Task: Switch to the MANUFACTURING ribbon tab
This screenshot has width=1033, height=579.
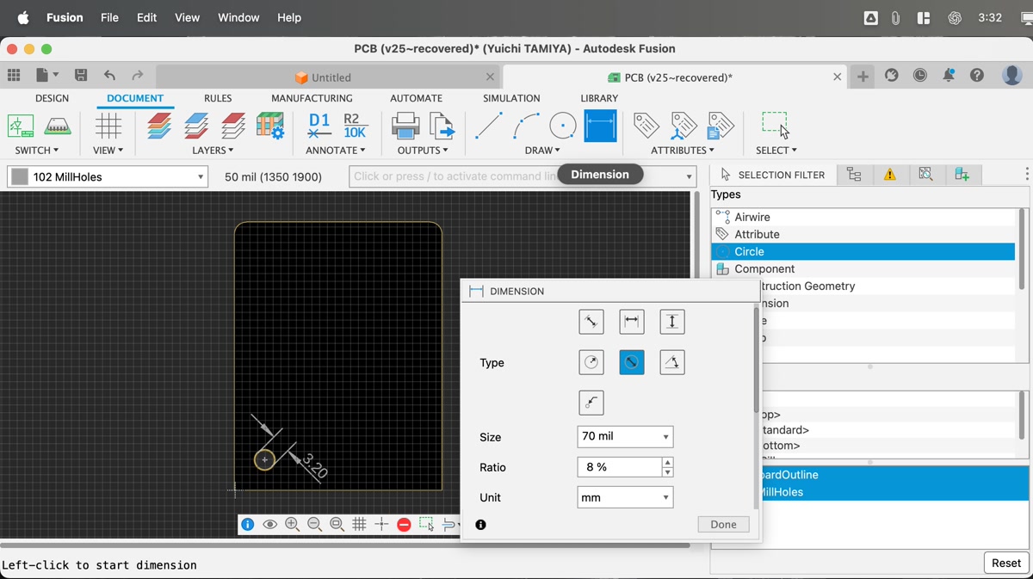Action: point(312,98)
